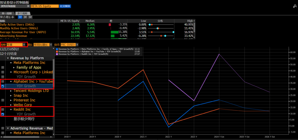Click the table scroll-up arrow beside High
This screenshot has height=140, width=298.
[x=194, y=21]
